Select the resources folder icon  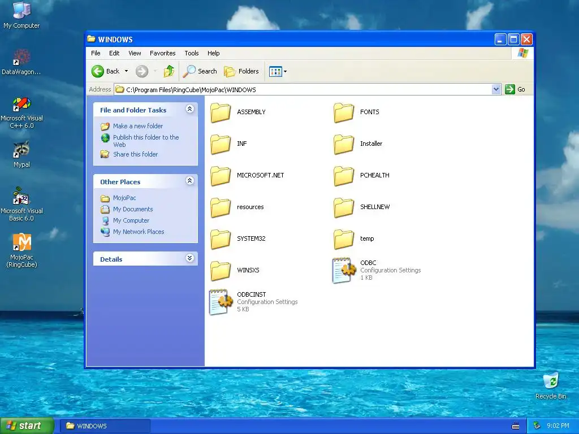(x=221, y=207)
